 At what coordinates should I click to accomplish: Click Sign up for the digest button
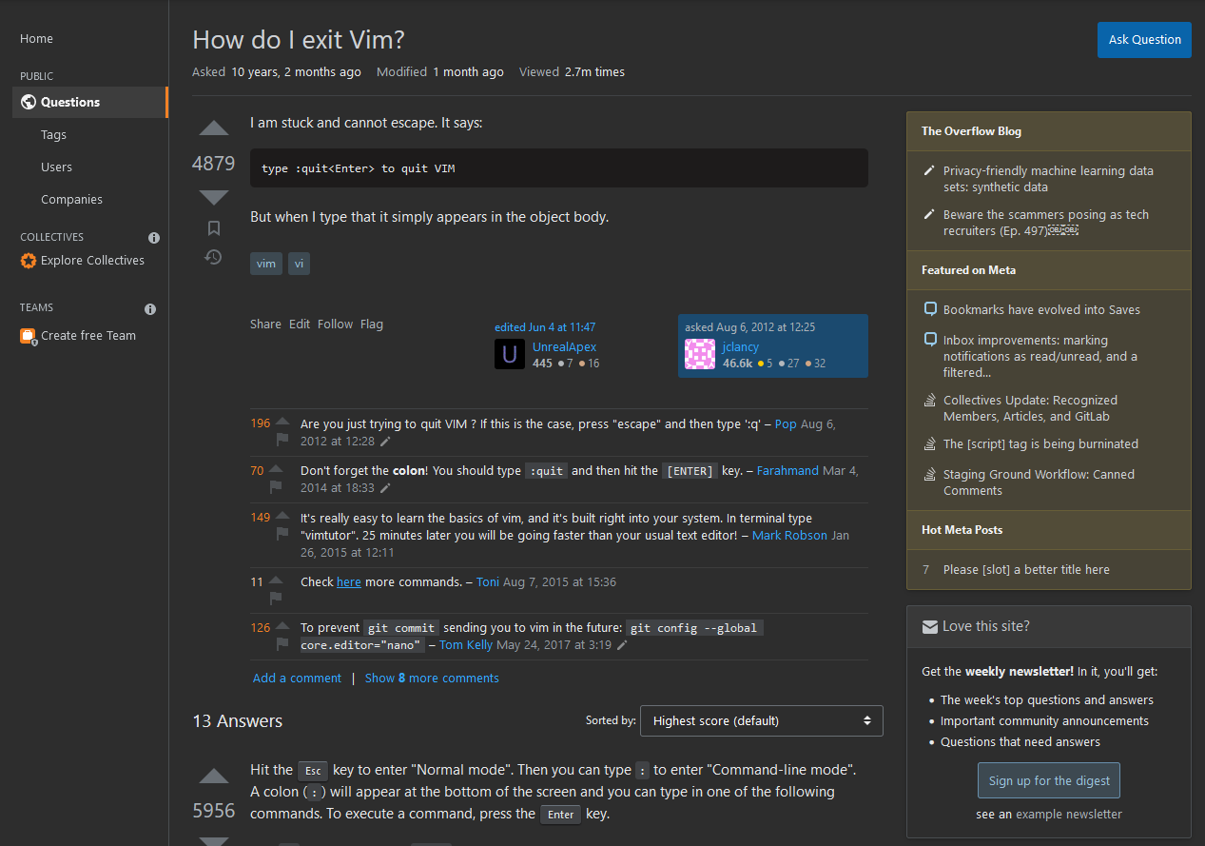coord(1049,780)
